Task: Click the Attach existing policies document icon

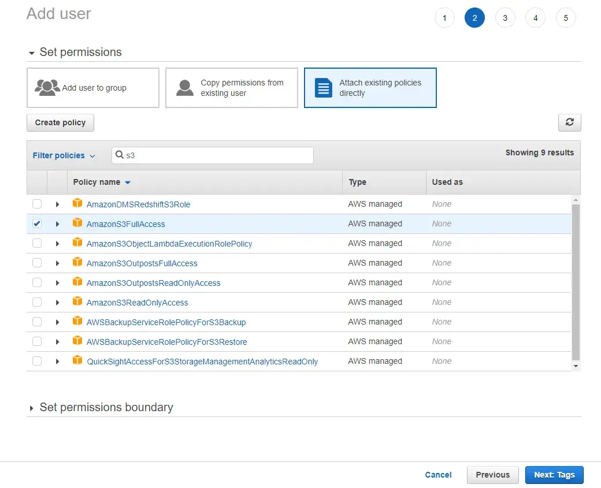Action: coord(323,87)
